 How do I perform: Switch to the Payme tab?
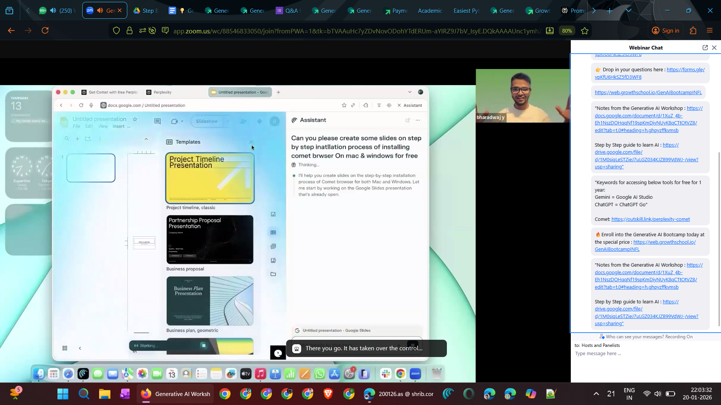(x=396, y=10)
